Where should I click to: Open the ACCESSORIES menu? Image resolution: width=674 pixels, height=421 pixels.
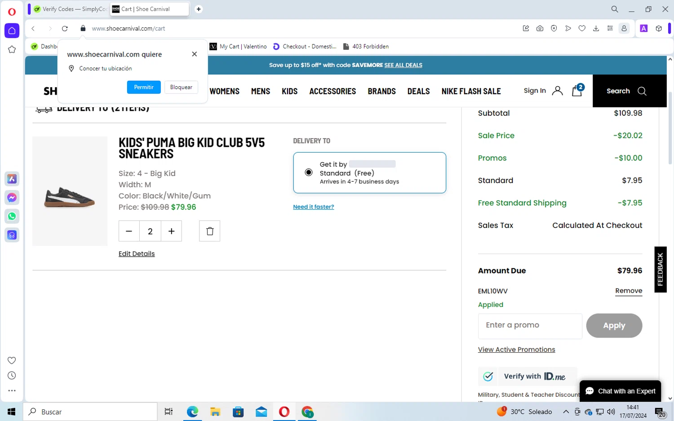(x=333, y=91)
